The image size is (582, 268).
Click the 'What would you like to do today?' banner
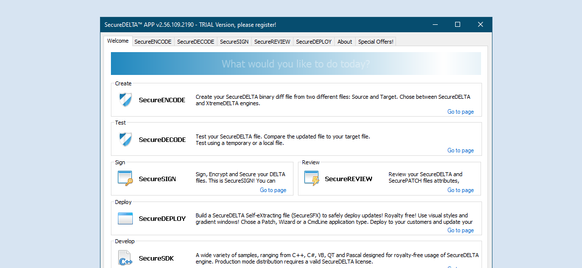296,64
